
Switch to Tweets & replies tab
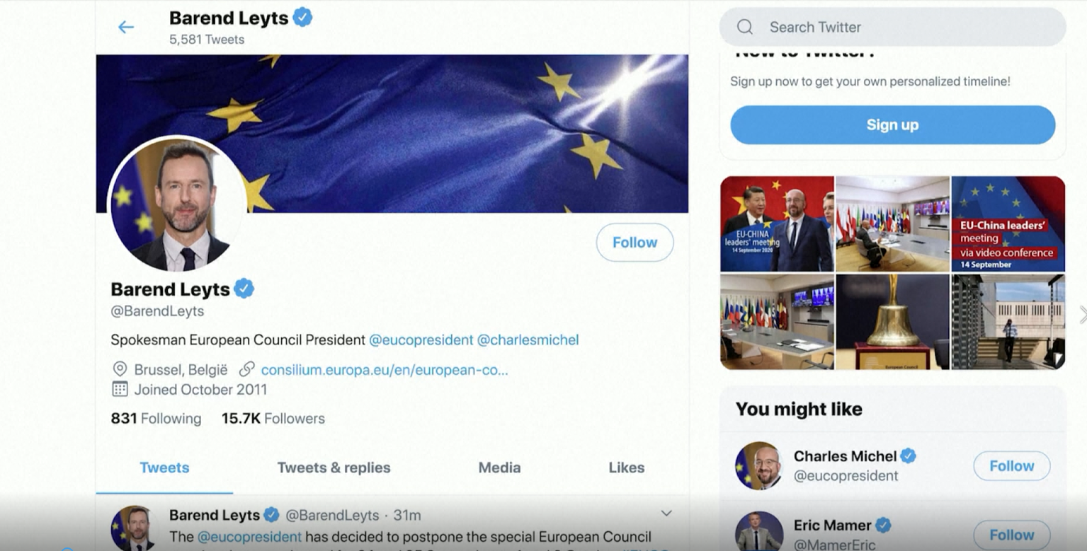tap(334, 468)
